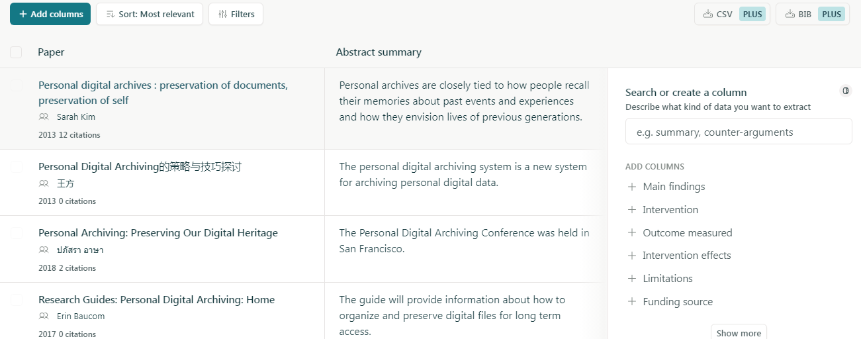
Task: Open the Filters options
Action: tap(236, 14)
